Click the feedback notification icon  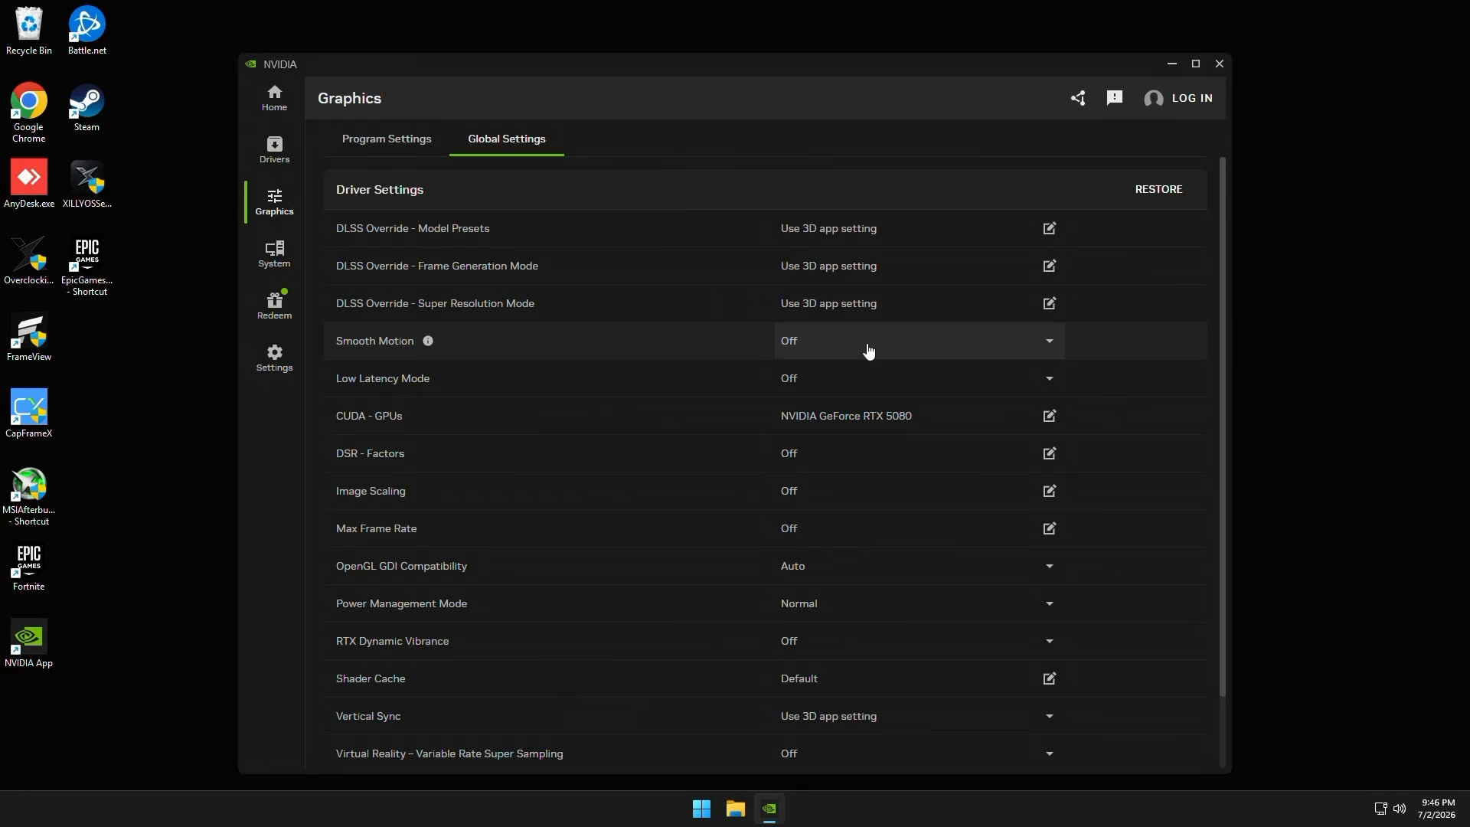1115,98
